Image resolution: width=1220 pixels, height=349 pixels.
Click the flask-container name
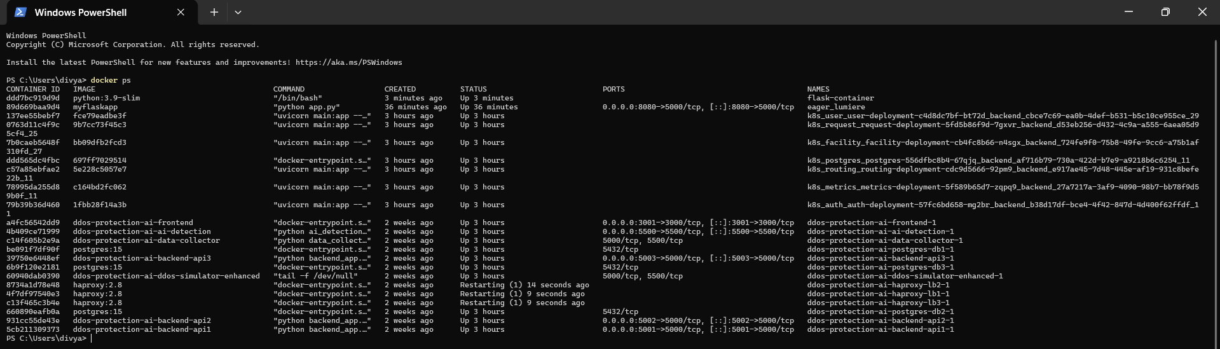840,98
